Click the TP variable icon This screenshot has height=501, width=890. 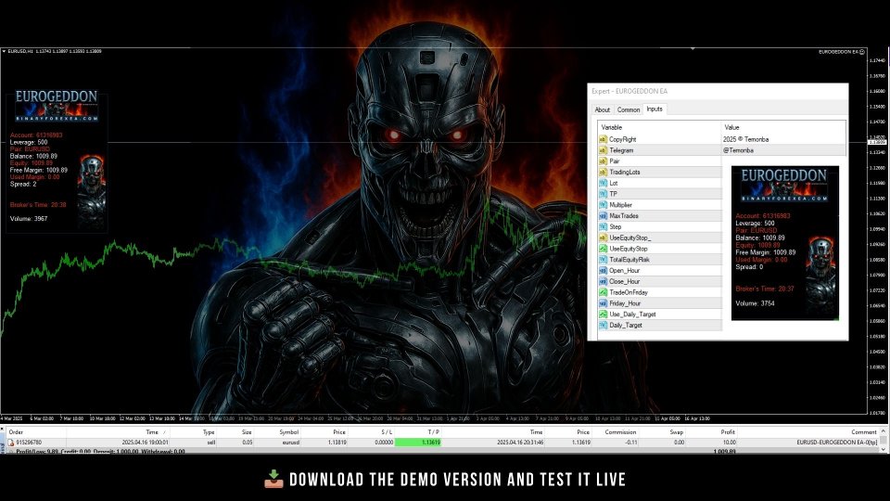click(x=603, y=194)
